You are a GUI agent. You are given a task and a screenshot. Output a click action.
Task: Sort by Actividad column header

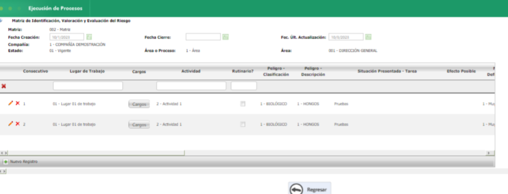tap(191, 71)
